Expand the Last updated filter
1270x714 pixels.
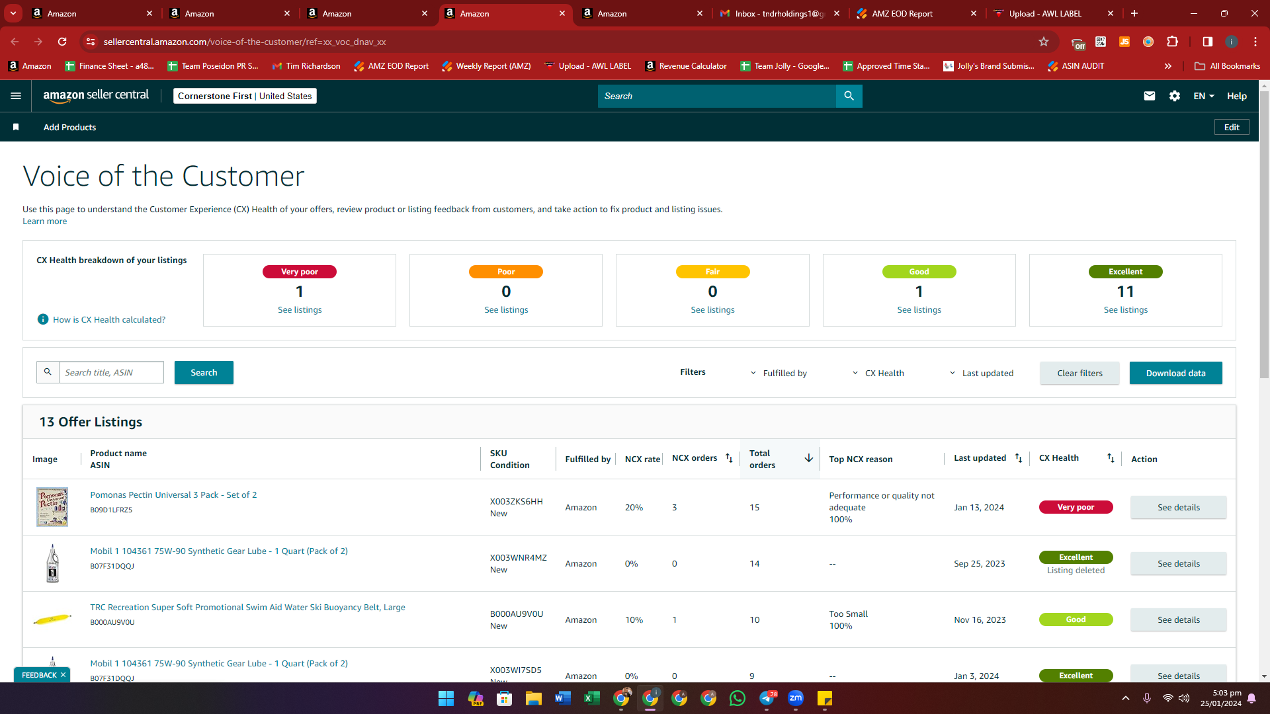[981, 373]
